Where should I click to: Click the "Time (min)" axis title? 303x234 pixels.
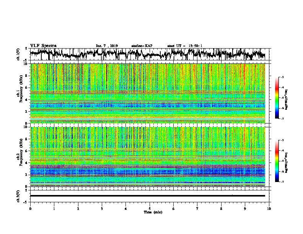(x=153, y=212)
